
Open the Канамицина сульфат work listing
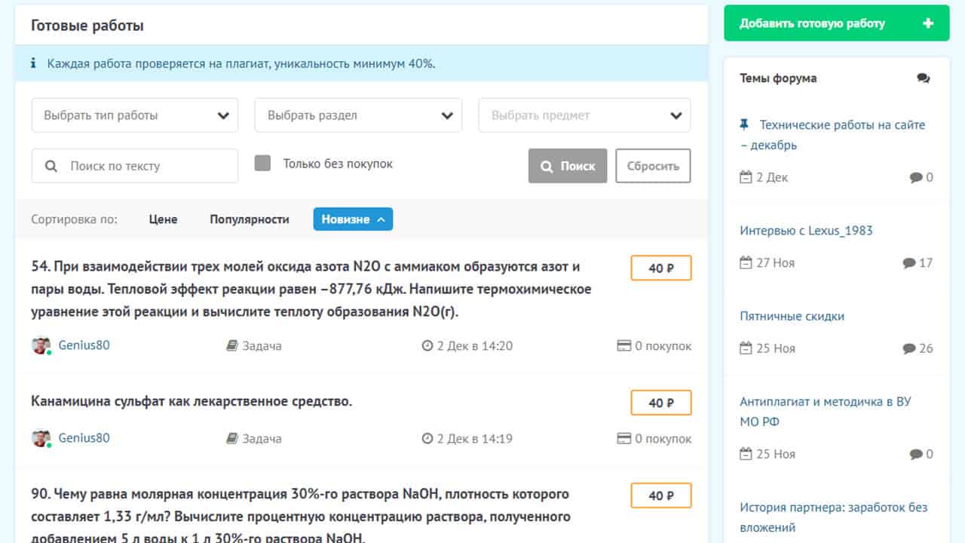click(191, 401)
